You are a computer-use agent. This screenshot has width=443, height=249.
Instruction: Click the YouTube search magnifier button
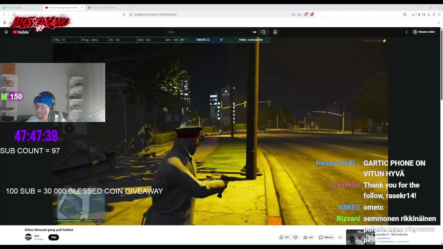pos(263,32)
